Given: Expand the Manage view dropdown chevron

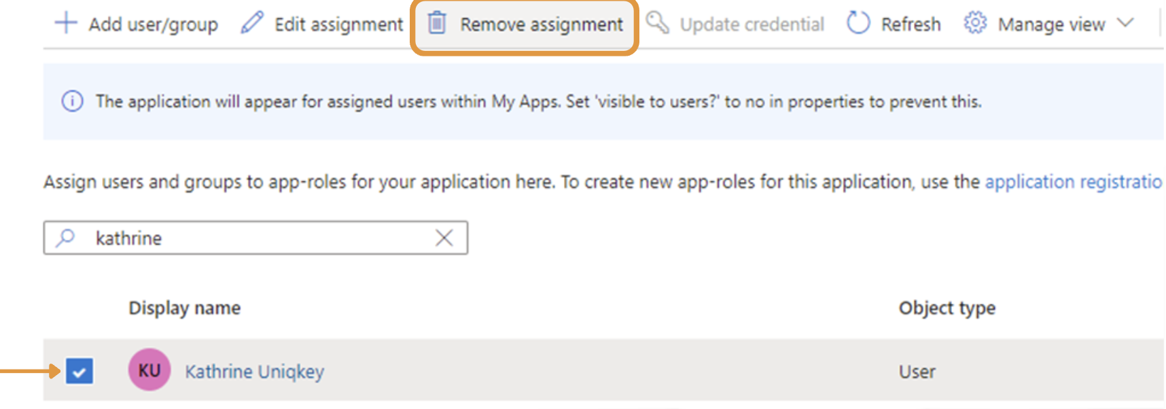Looking at the screenshot, I should (x=1125, y=23).
